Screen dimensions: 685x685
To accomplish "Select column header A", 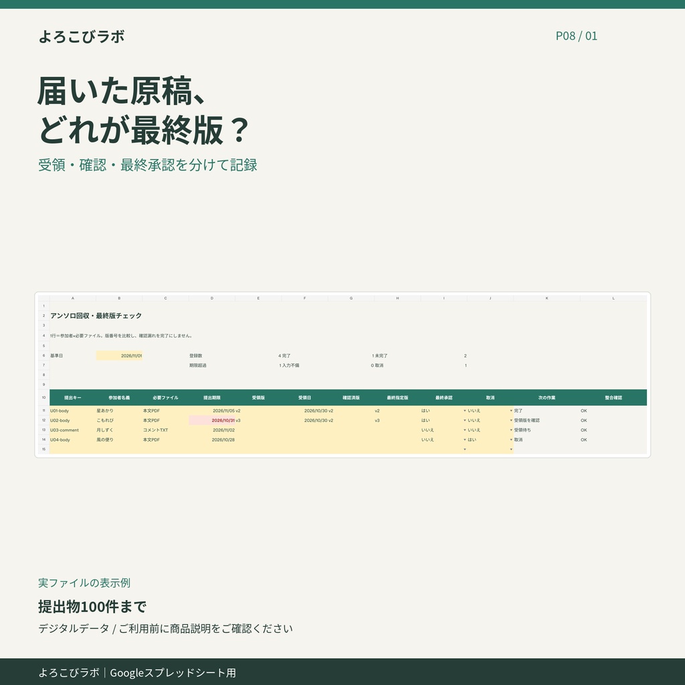I will click(x=72, y=298).
